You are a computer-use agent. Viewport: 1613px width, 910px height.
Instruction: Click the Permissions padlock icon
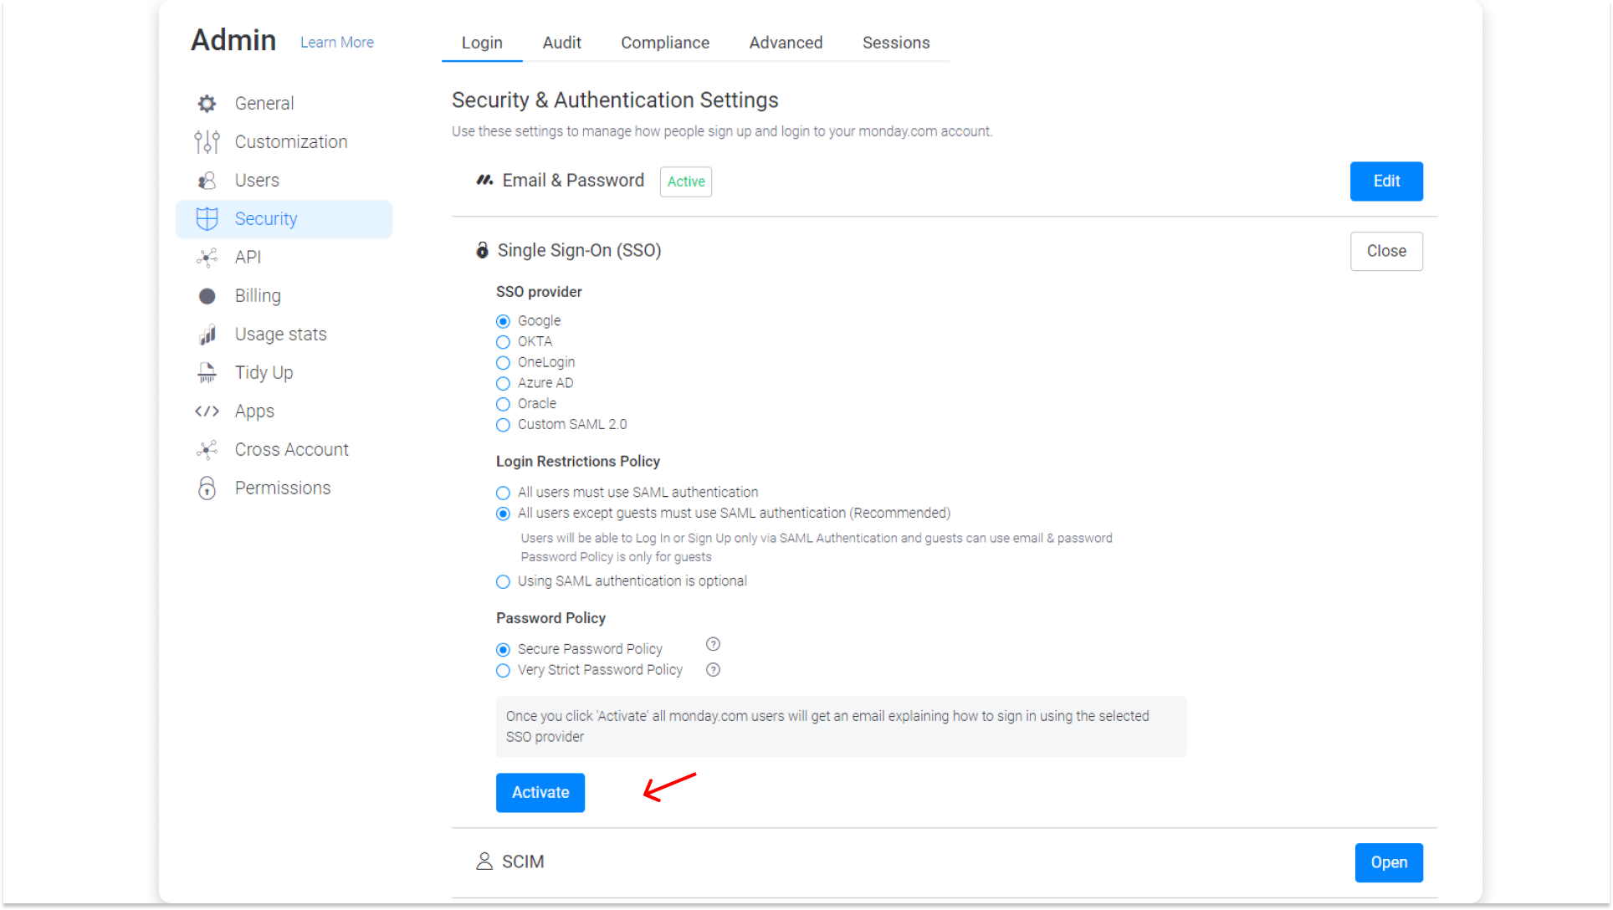[x=207, y=488]
